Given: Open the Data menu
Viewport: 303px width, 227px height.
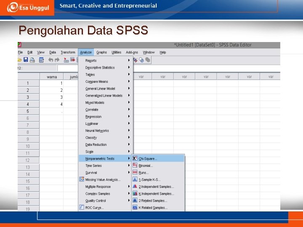Looking at the screenshot, I should [53, 52].
